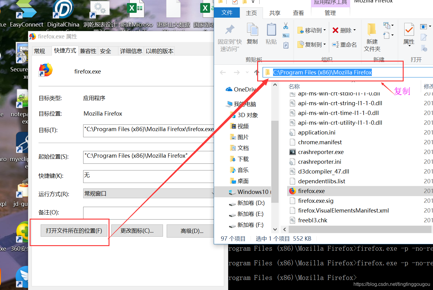Click Pin to Quick access icon
The width and height of the screenshot is (433, 290).
[230, 30]
